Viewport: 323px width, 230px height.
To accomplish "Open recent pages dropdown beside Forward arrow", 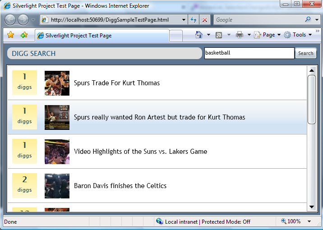I will [x=33, y=20].
